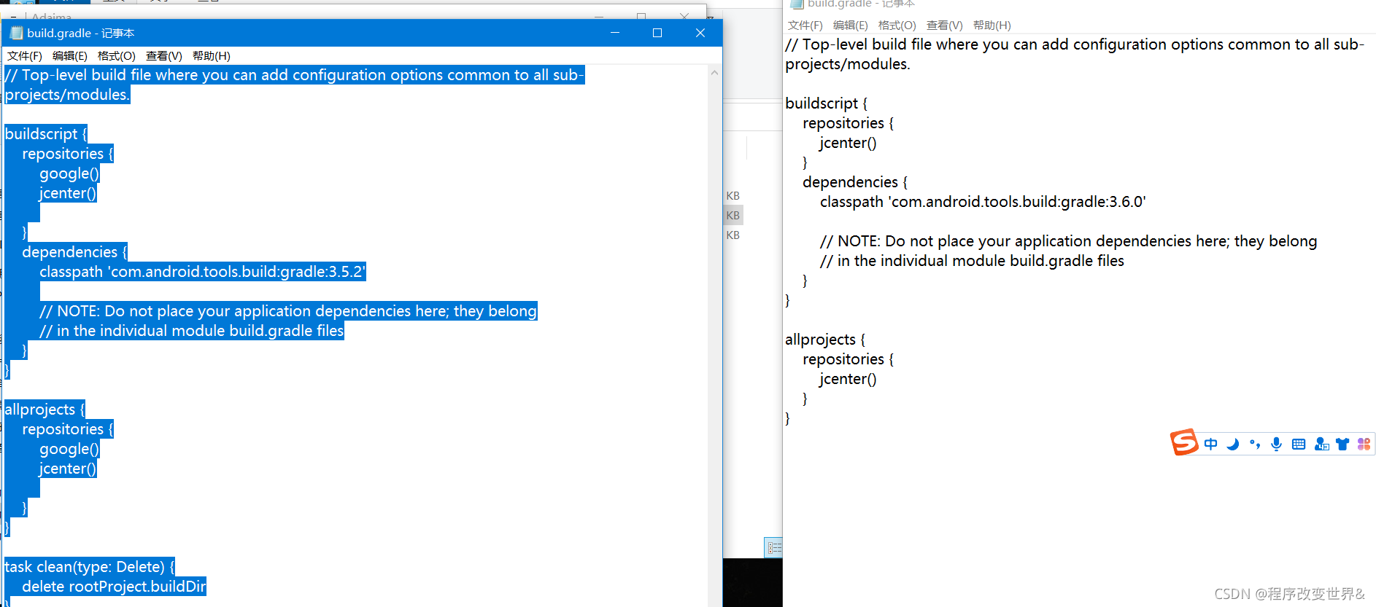
Task: Click 'repositories {' under buildscript in left Notepad
Action: [x=68, y=154]
